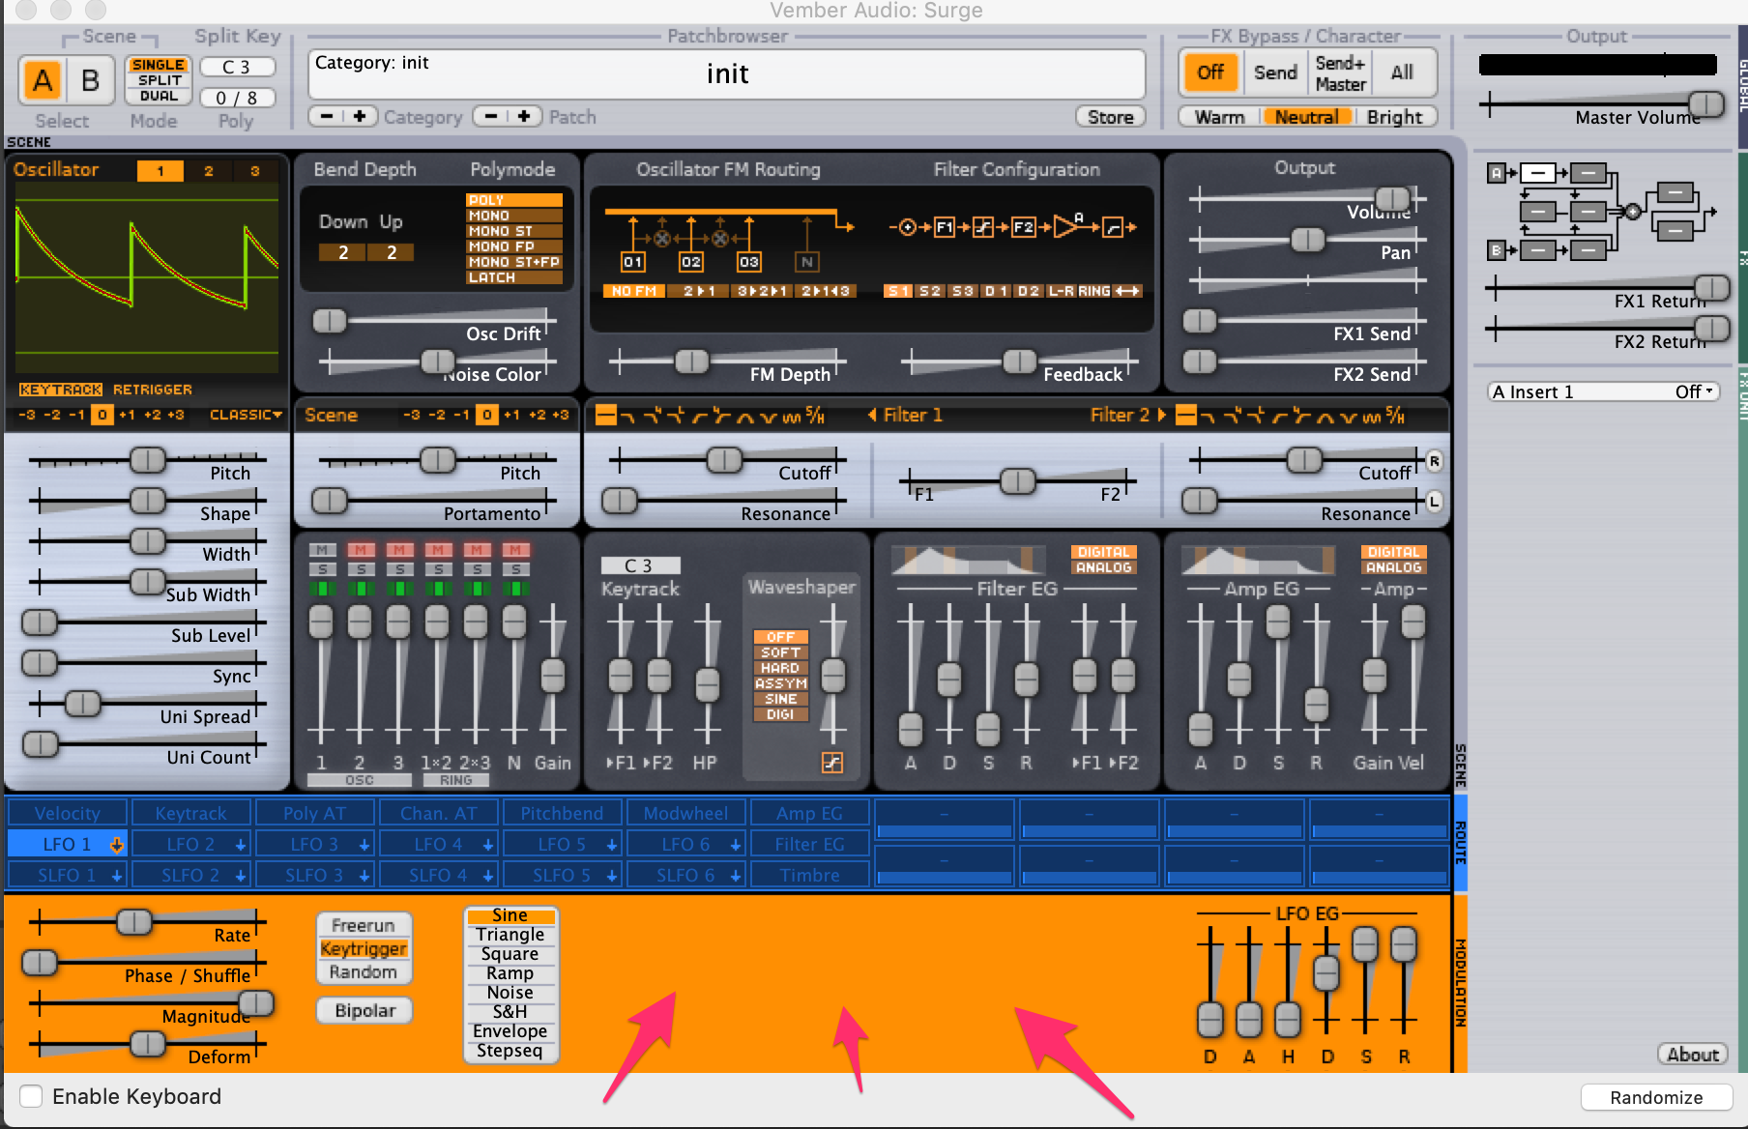Adjust the Master Volume slider handle
This screenshot has height=1129, width=1748.
click(1705, 103)
